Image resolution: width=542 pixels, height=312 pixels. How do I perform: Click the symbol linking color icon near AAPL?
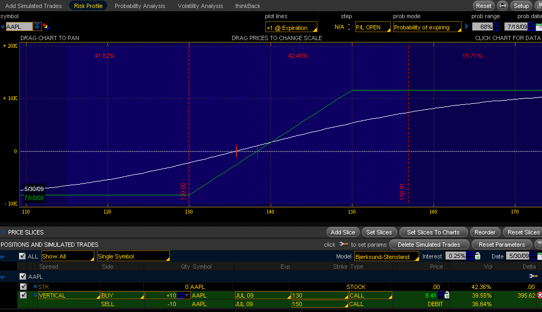pos(46,26)
